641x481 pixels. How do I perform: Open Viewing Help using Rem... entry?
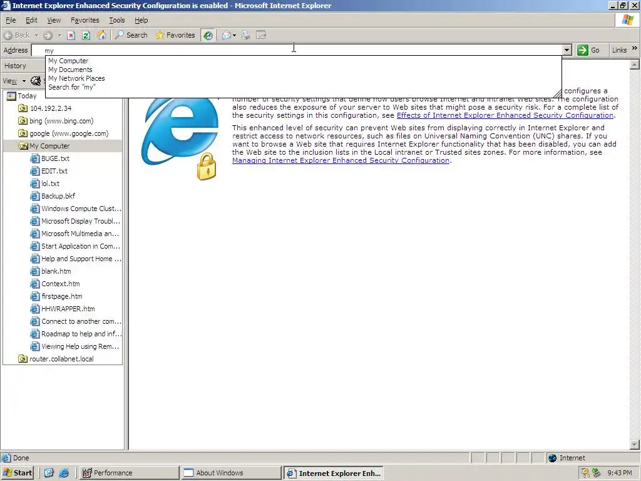pos(76,346)
